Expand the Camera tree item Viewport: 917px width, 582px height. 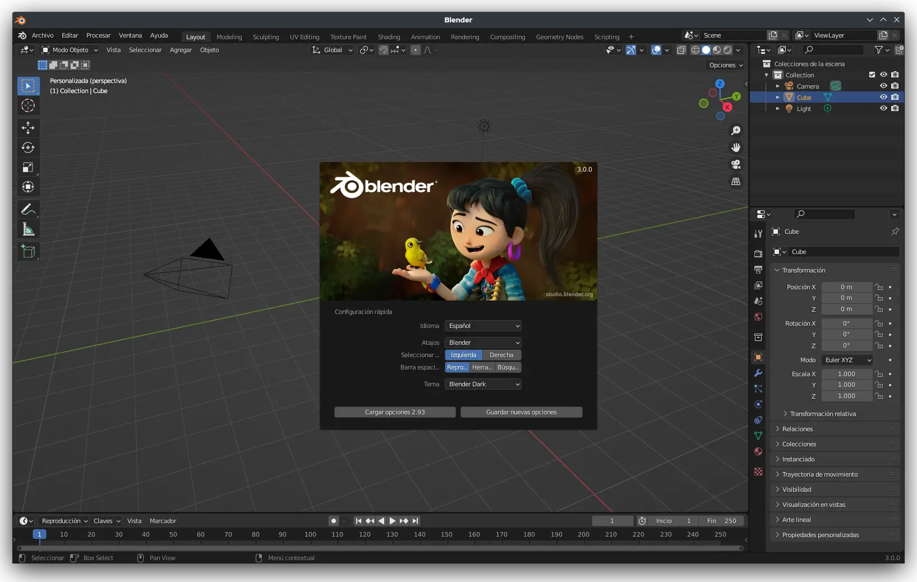coord(777,86)
